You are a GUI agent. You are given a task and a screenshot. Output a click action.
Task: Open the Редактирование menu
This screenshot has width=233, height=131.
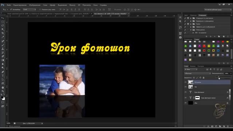(20, 5)
